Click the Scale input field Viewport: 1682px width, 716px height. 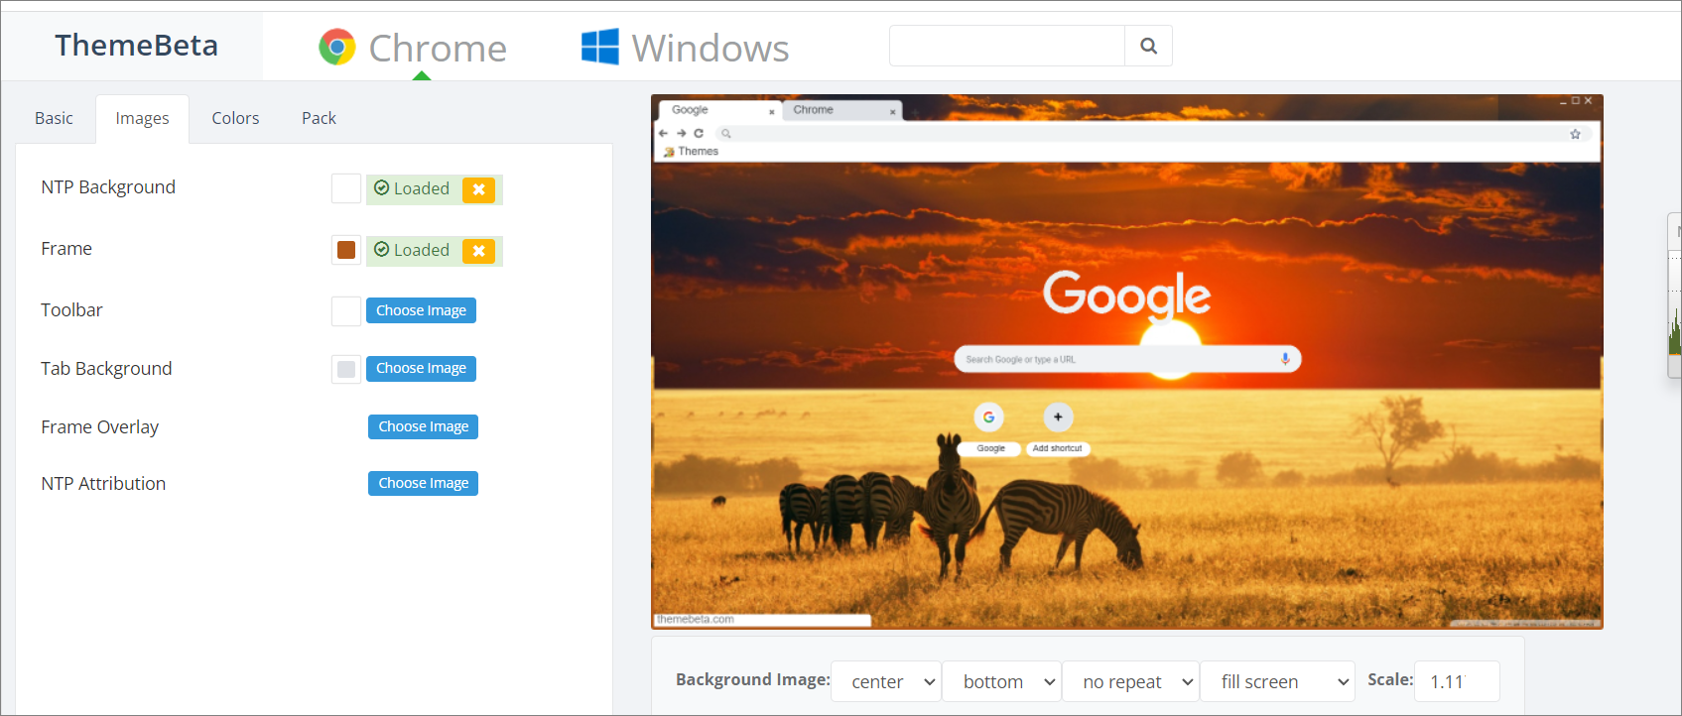[x=1457, y=681]
